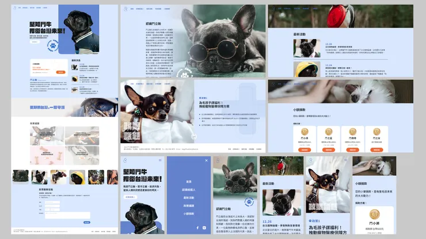Click the gold coin on mobile donation screen

(x=374, y=214)
